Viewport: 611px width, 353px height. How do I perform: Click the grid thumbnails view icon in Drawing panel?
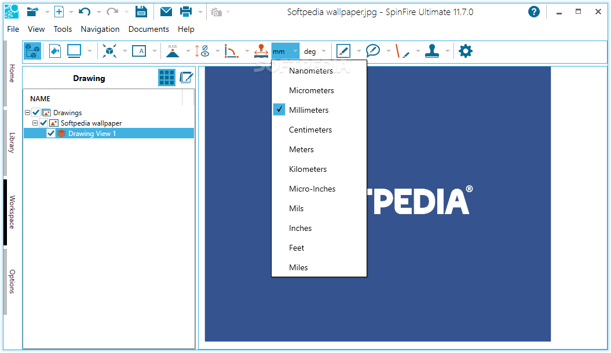pyautogui.click(x=167, y=78)
